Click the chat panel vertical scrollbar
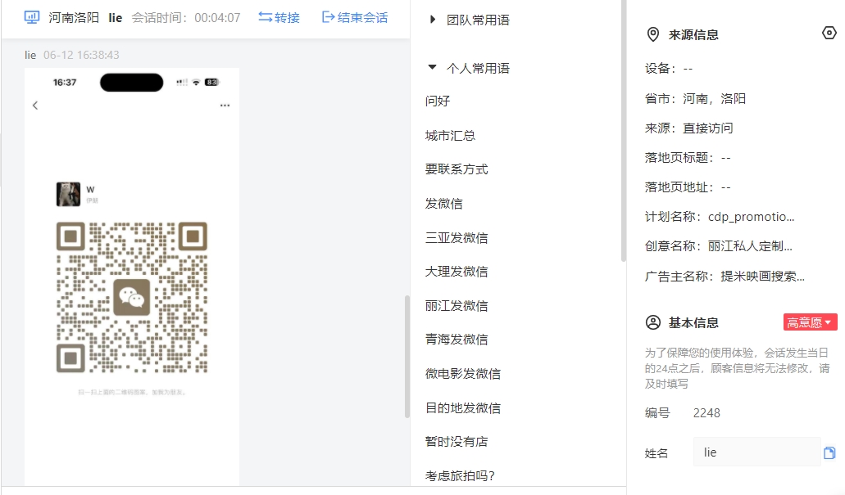 (407, 356)
